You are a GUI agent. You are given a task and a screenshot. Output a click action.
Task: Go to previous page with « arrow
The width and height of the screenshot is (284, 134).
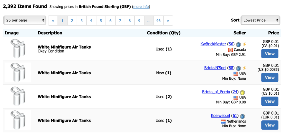pyautogui.click(x=53, y=21)
